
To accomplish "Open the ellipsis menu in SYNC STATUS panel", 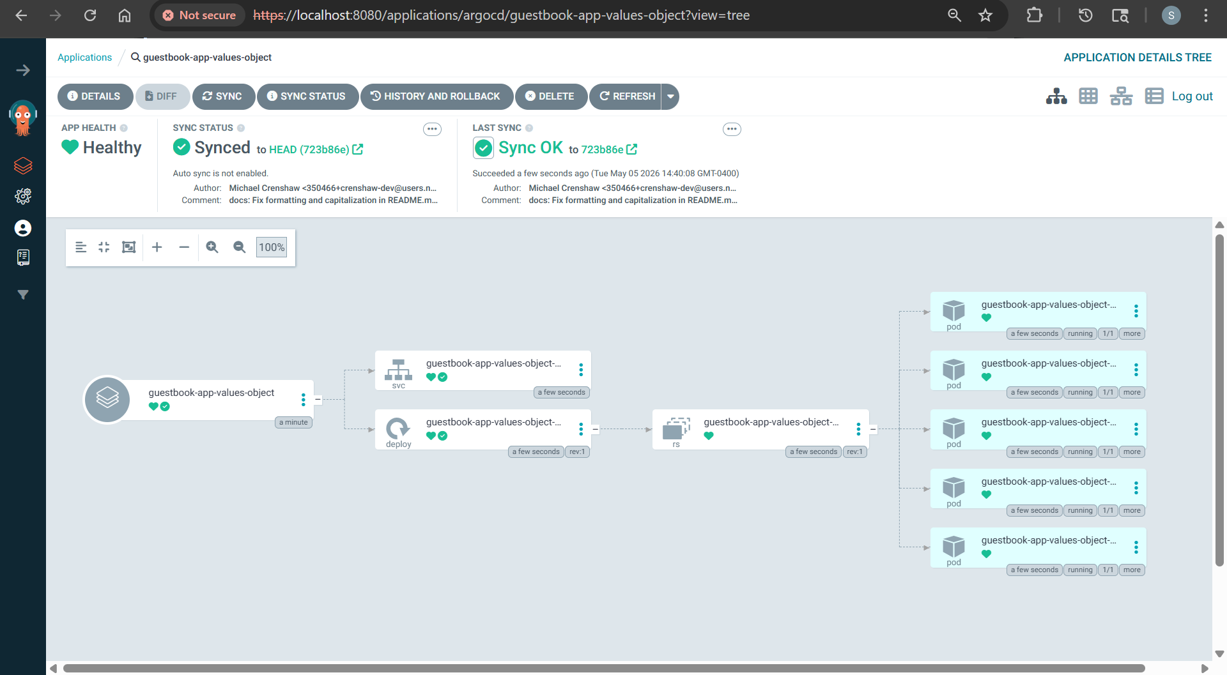I will pyautogui.click(x=433, y=129).
